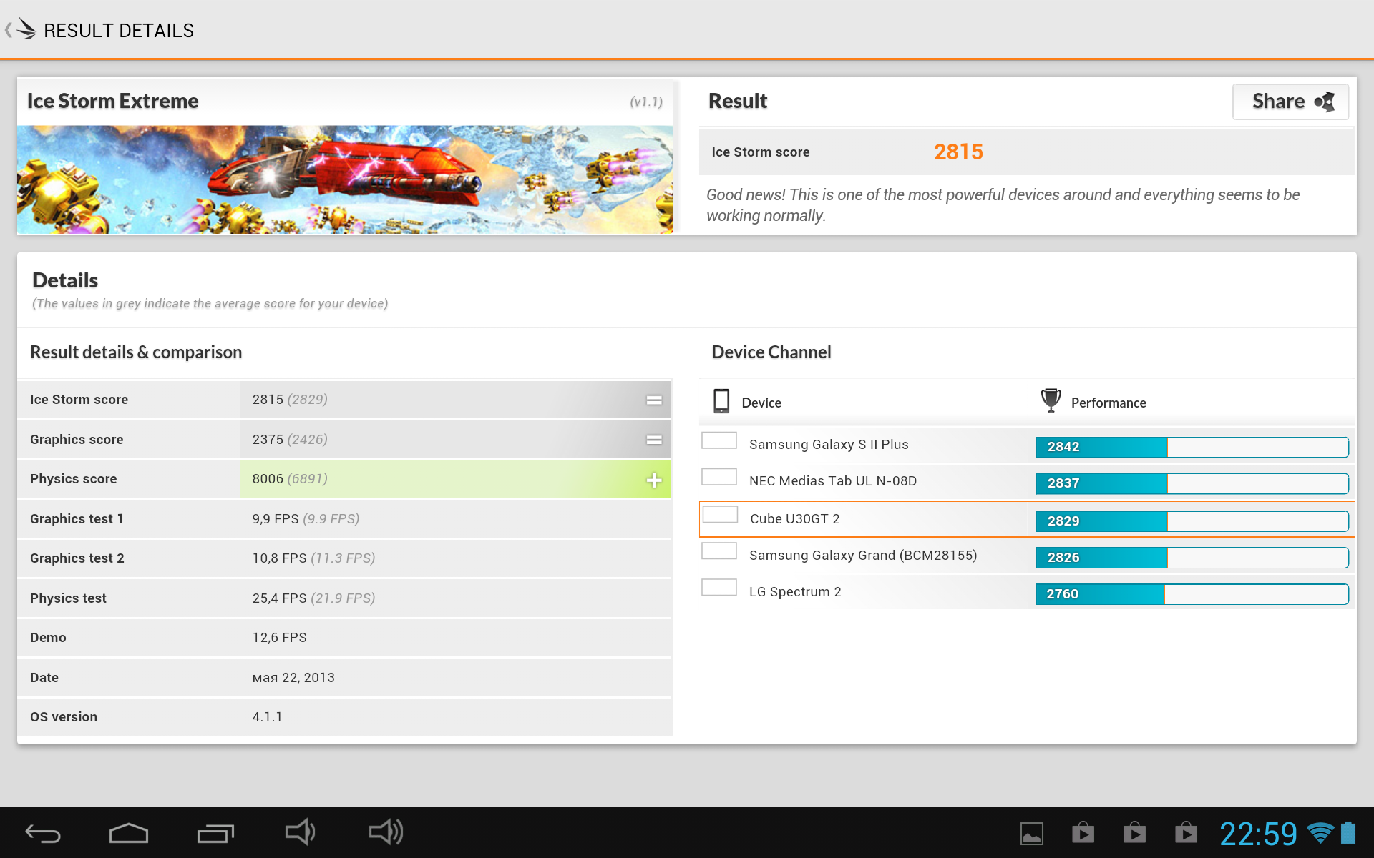Tap the Graphics test 1 row label
This screenshot has width=1374, height=858.
(x=77, y=519)
